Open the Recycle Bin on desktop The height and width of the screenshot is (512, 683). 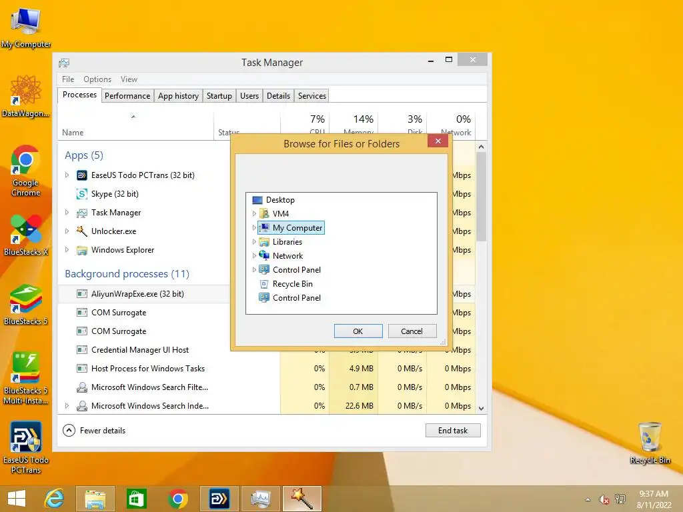click(650, 443)
